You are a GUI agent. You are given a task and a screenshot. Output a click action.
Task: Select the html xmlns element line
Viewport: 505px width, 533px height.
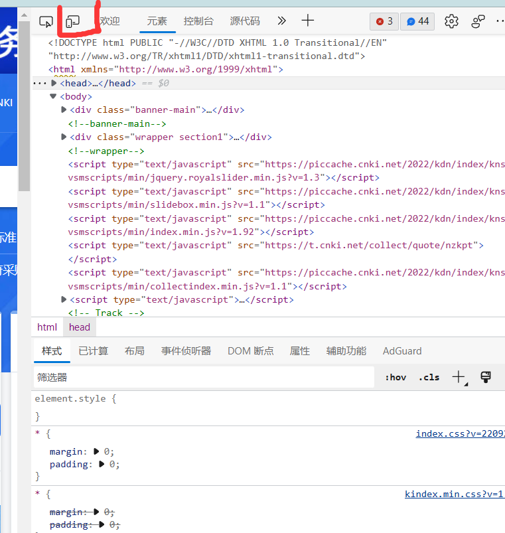click(x=165, y=69)
